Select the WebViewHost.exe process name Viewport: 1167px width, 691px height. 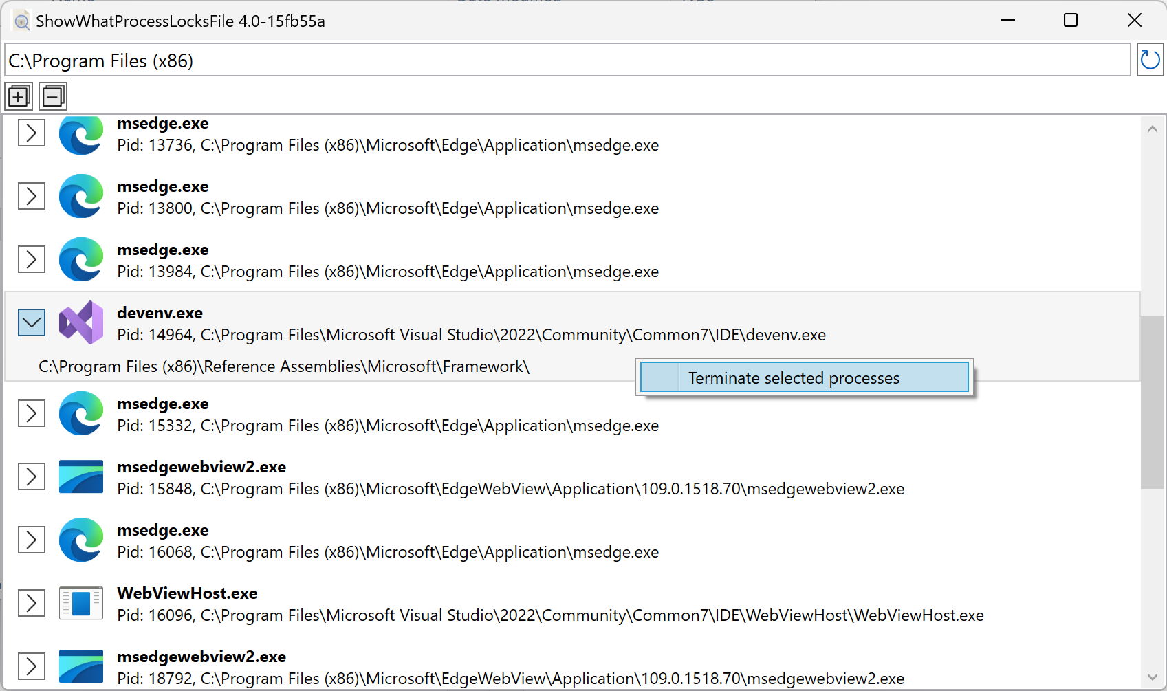coord(187,593)
